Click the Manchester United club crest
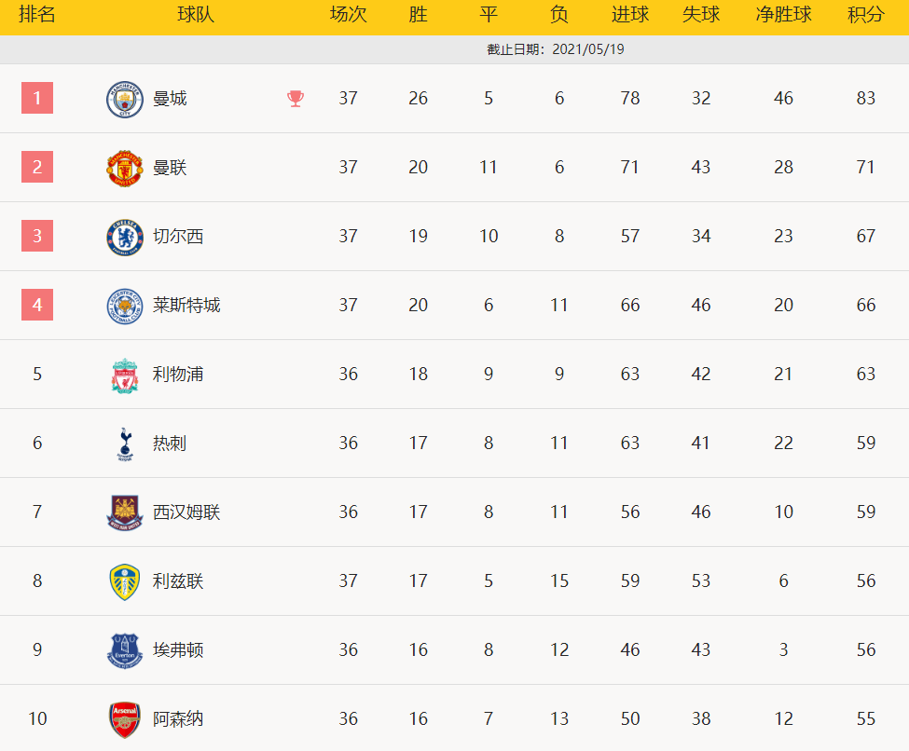 click(x=125, y=169)
